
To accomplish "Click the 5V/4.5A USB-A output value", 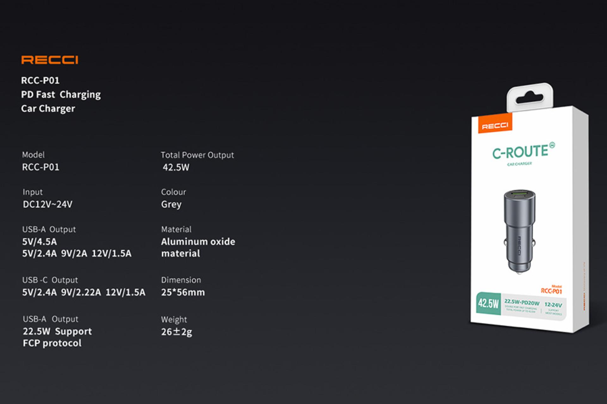I will [40, 242].
